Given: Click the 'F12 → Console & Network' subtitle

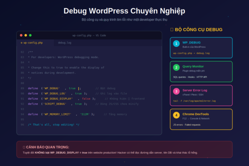Looking at the screenshot, I should [x=196, y=119].
